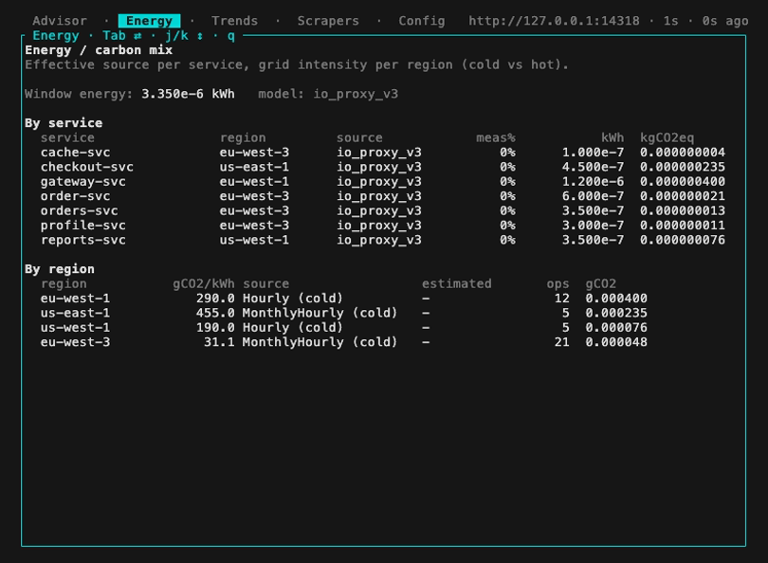Click the gCO2/kWh column header
768x563 pixels.
click(x=203, y=284)
